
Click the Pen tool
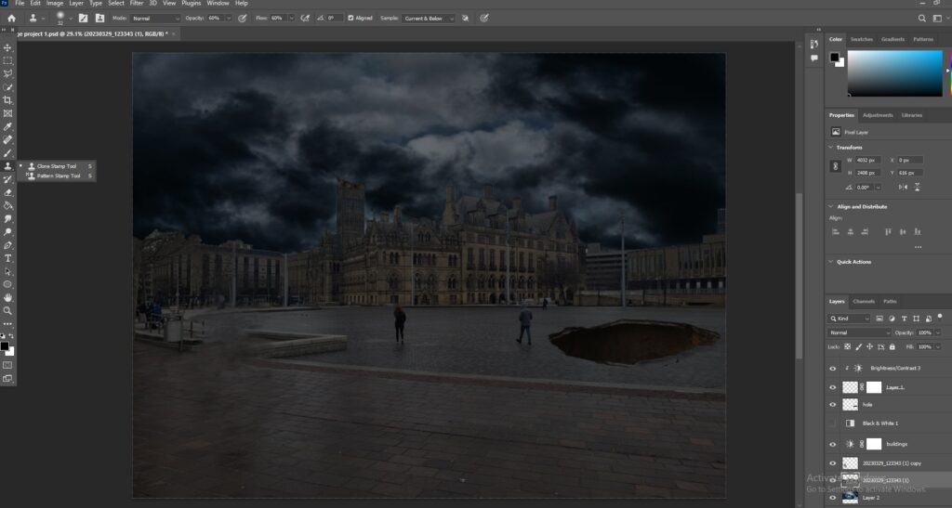(x=8, y=245)
